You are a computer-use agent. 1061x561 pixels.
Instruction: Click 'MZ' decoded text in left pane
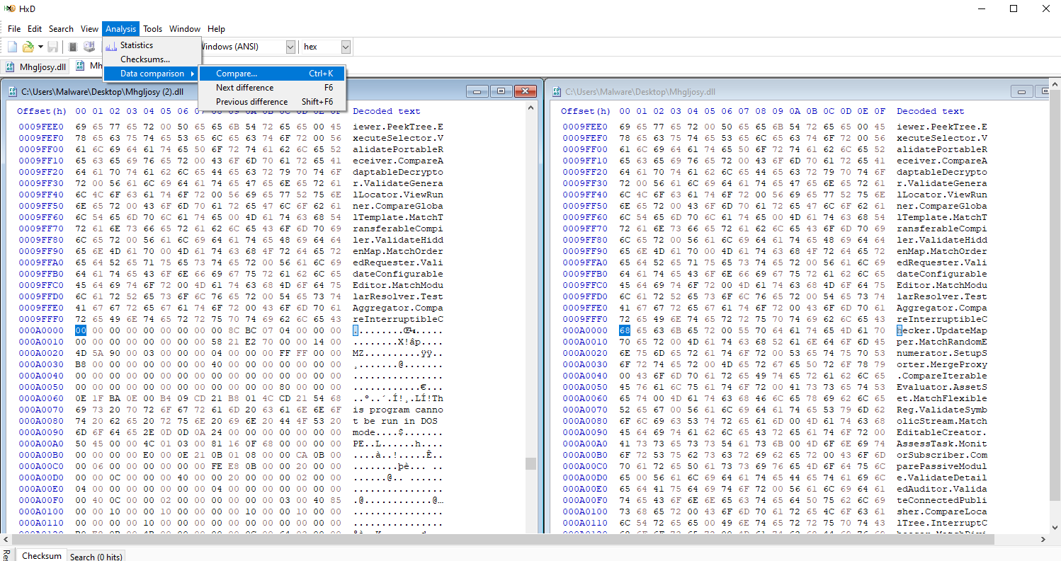pos(358,353)
